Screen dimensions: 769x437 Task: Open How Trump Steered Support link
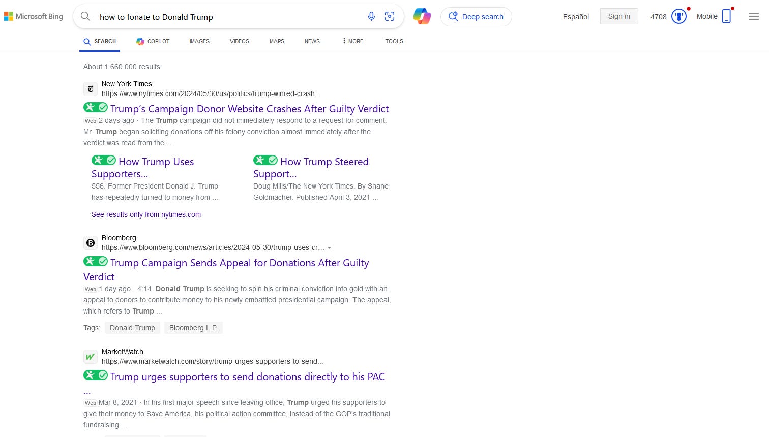click(x=311, y=168)
